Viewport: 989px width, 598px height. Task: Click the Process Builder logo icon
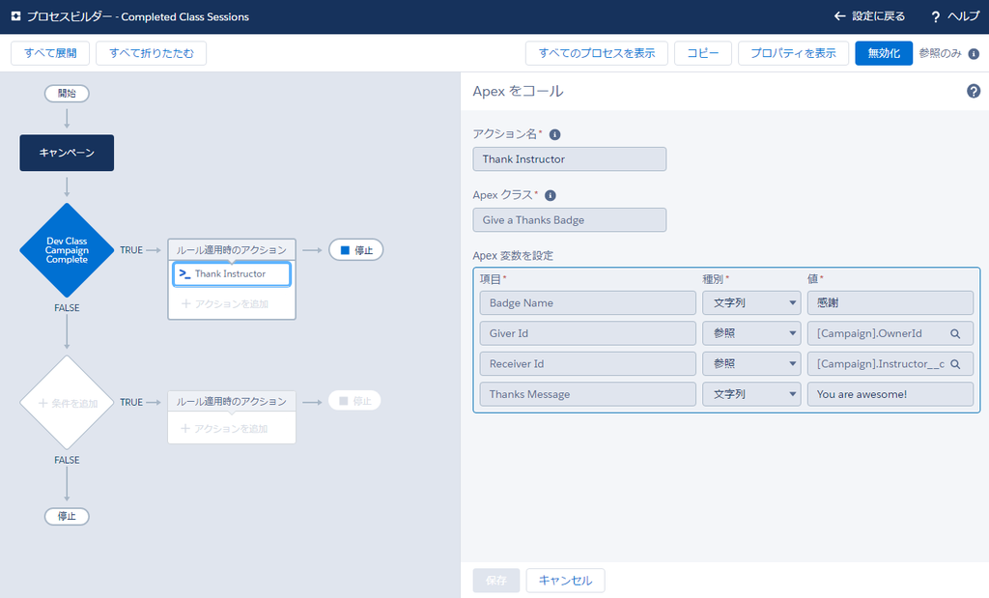(x=15, y=16)
